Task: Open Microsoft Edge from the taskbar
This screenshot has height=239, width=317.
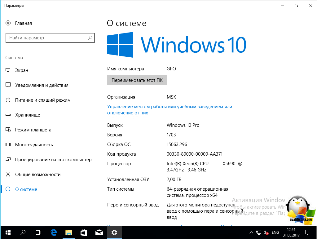Action: (54, 232)
